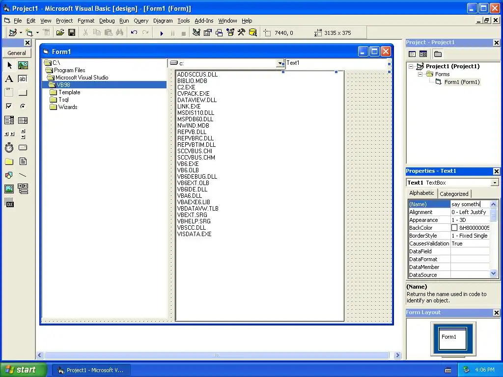Open the Toolbox toolbar icon

coord(242,33)
